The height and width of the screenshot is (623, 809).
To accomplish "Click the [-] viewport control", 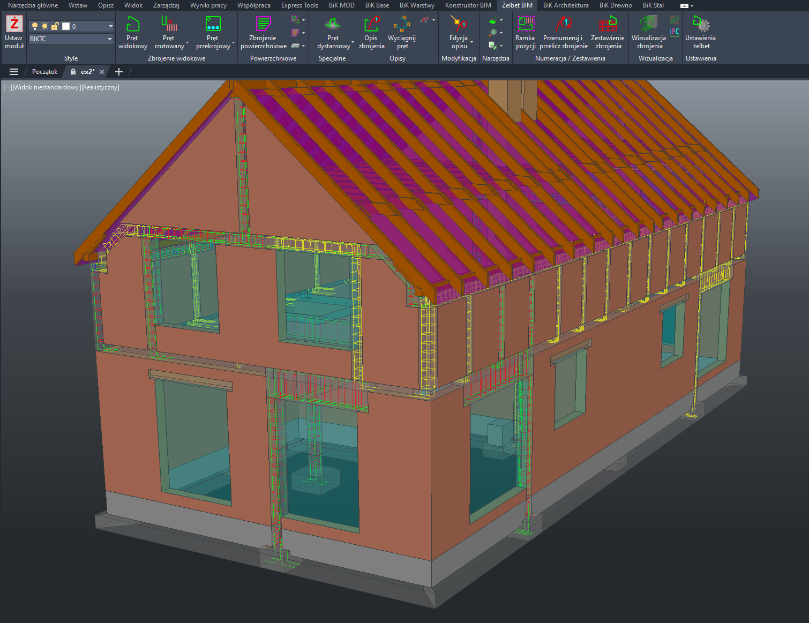I will point(7,87).
